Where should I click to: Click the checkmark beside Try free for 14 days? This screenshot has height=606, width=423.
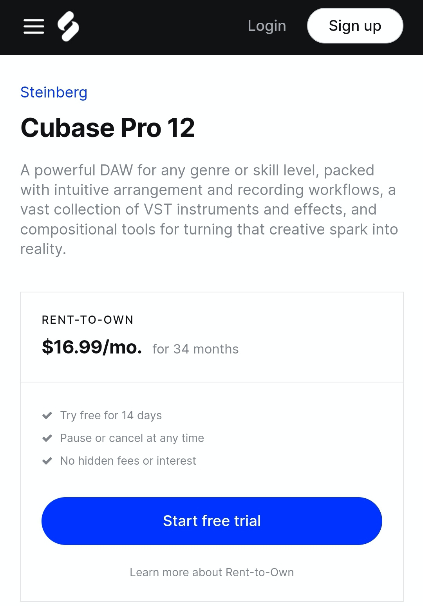(47, 415)
